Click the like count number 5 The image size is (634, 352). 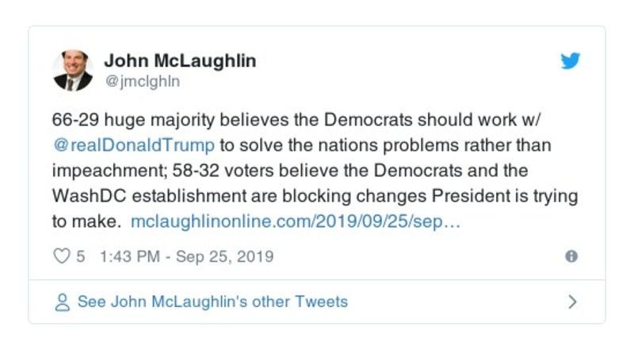[x=81, y=256]
